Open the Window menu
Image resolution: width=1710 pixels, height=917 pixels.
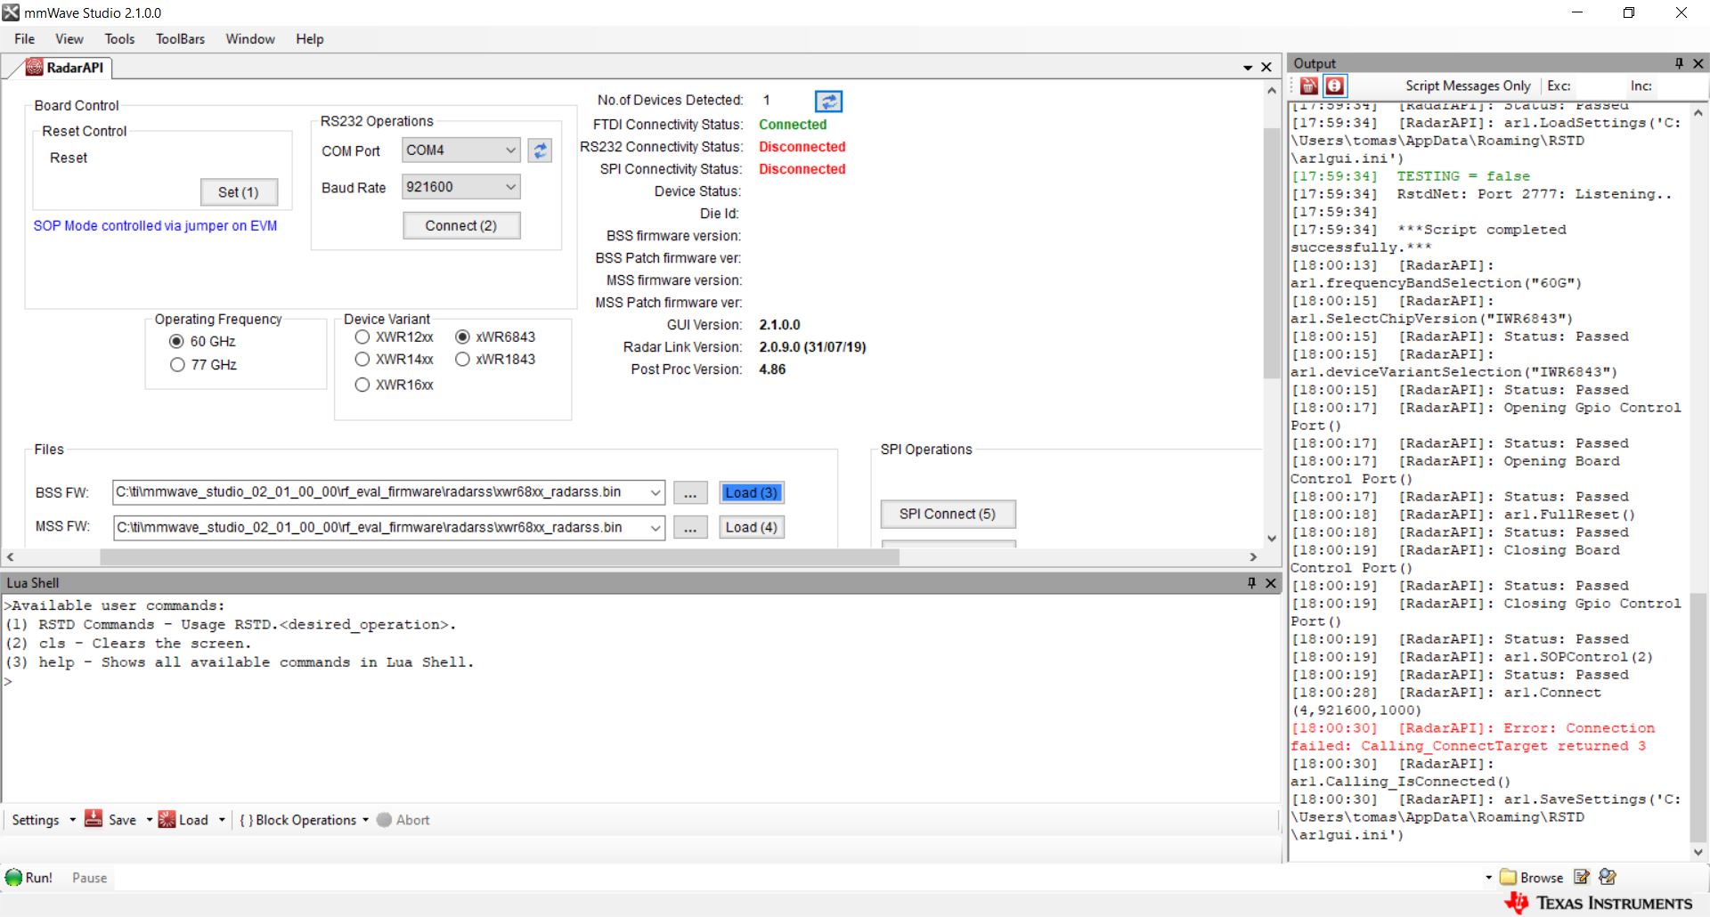point(250,39)
